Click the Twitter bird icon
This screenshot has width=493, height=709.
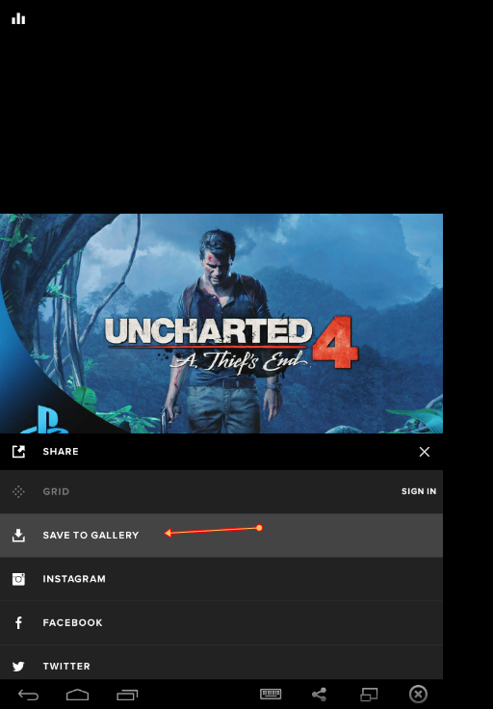pyautogui.click(x=18, y=666)
